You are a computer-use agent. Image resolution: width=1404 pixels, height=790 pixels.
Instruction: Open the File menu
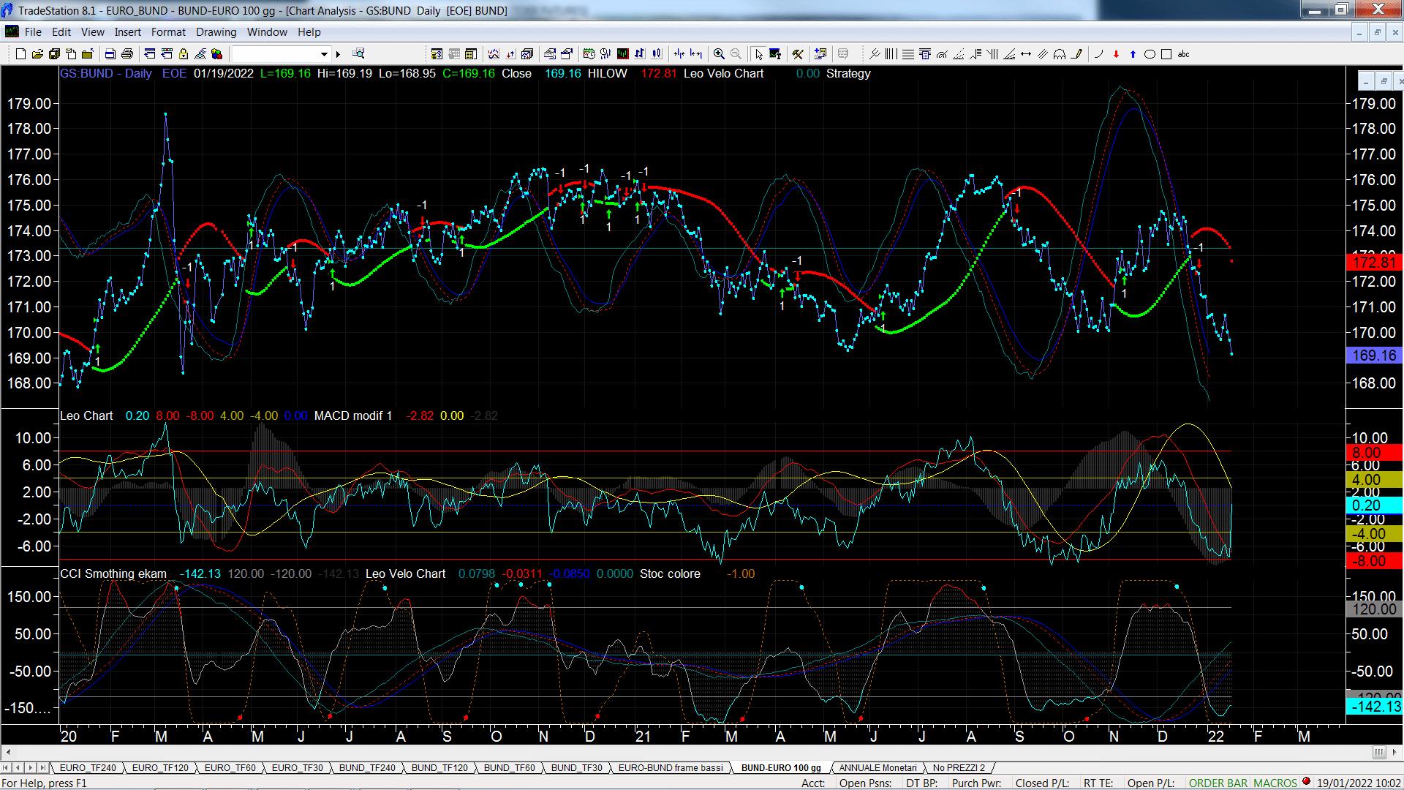33,31
